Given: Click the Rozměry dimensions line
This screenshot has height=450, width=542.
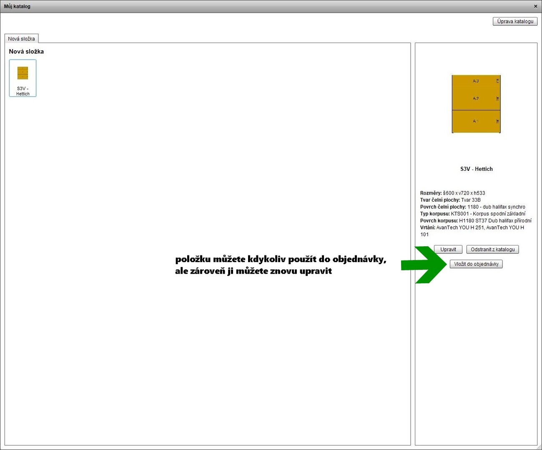Looking at the screenshot, I should coord(452,193).
